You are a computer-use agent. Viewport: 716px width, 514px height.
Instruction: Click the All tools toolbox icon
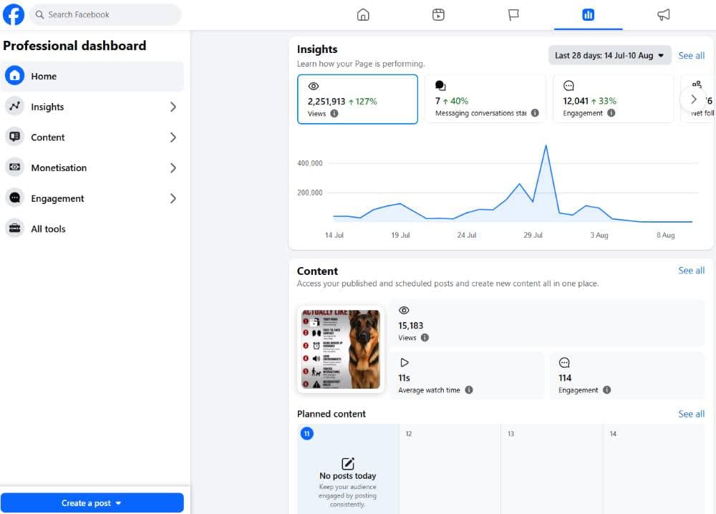click(14, 228)
